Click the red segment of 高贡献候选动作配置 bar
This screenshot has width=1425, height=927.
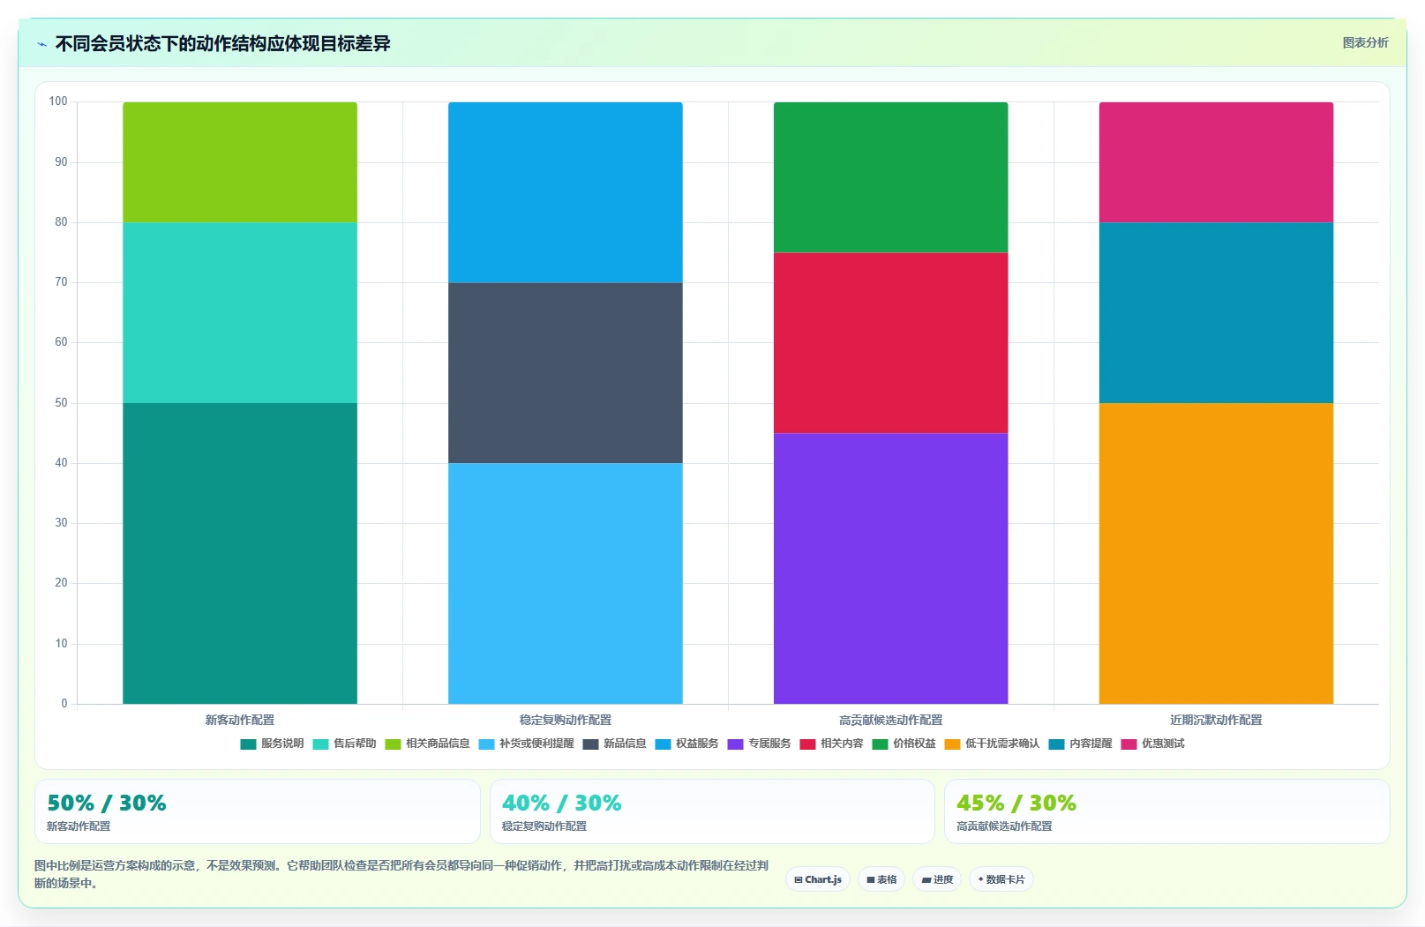[891, 342]
